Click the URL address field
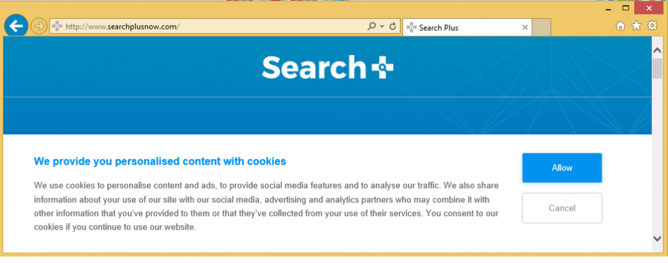The height and width of the screenshot is (263, 668). click(209, 27)
